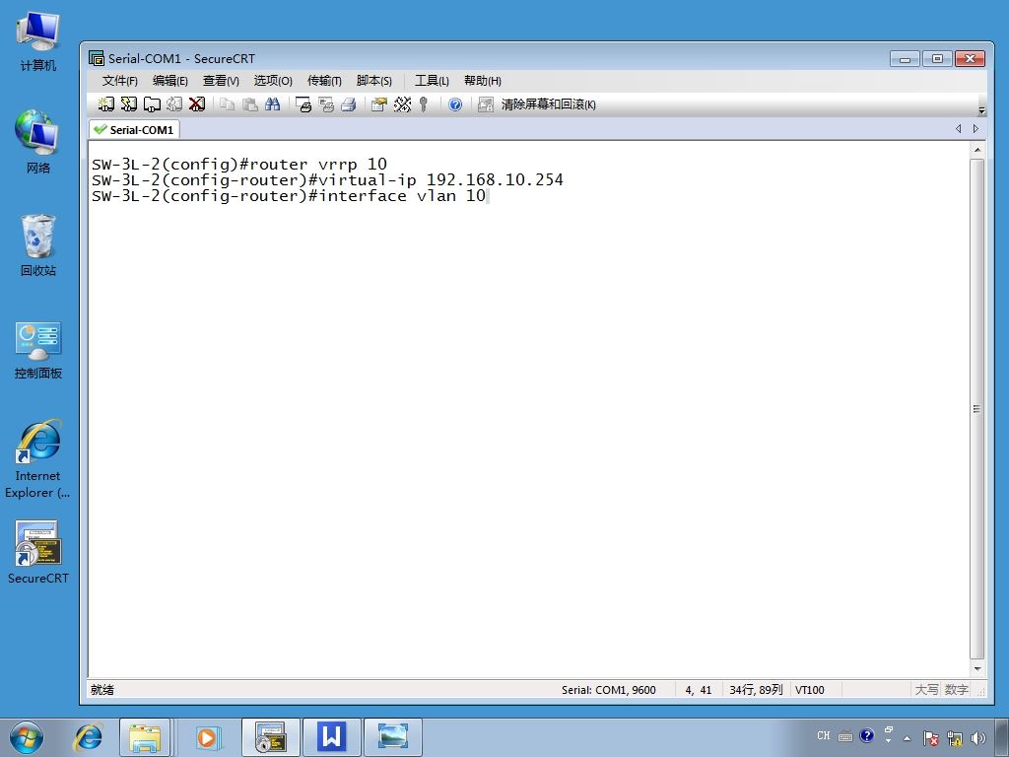Click the Print Selection toolbar icon
Screen dimensions: 1009x757
[326, 104]
